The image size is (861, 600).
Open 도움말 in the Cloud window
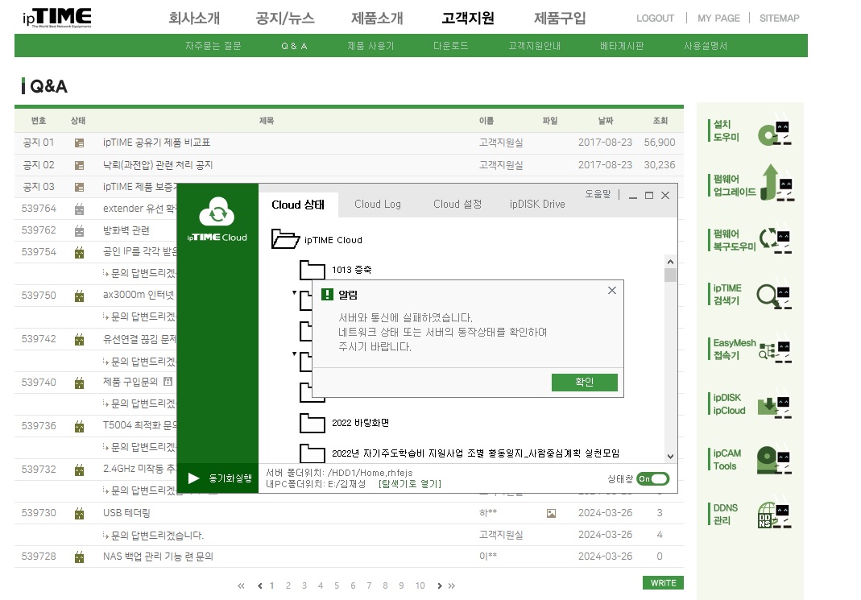point(598,194)
